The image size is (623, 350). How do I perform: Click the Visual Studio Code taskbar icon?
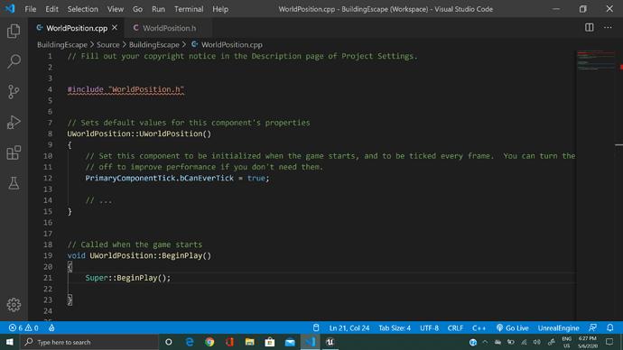(310, 342)
